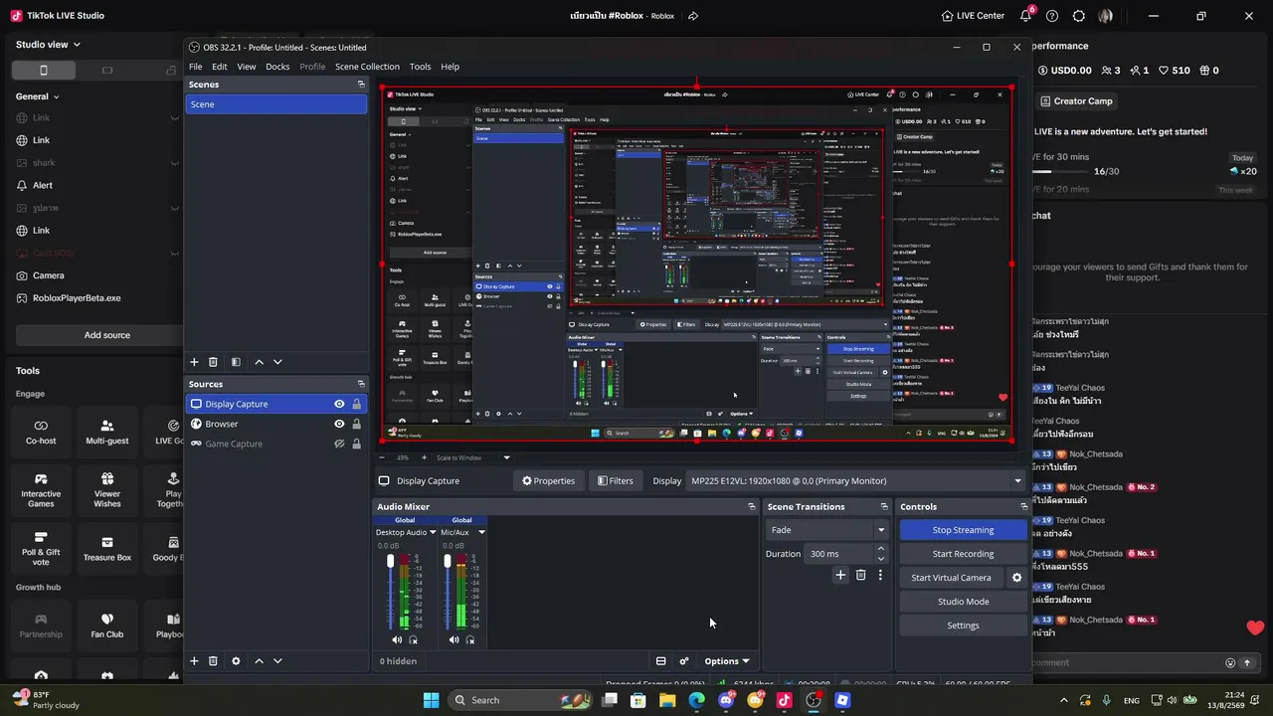Move the selected source down in Sources

277,660
